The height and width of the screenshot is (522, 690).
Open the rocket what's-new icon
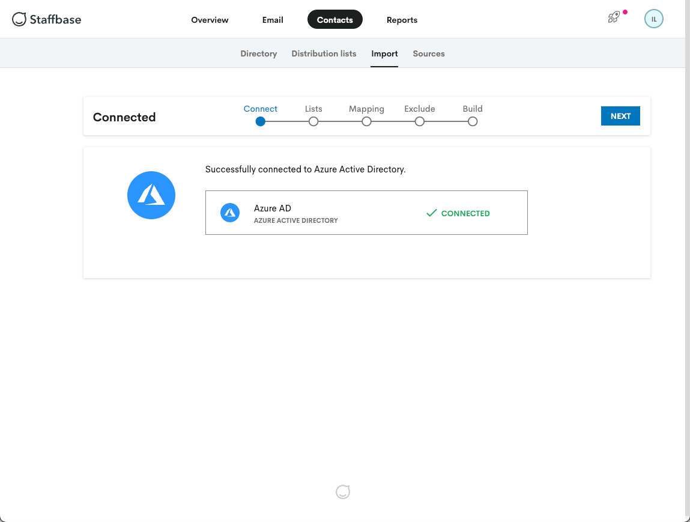pyautogui.click(x=614, y=17)
